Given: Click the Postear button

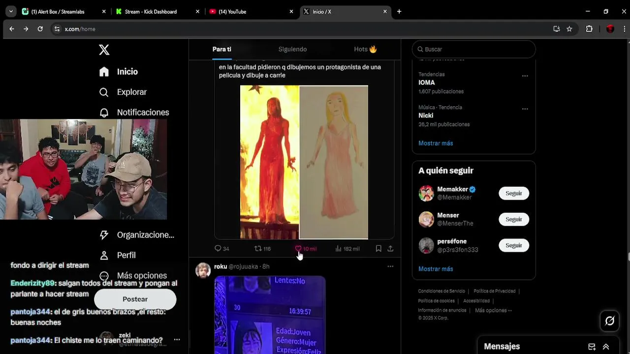Looking at the screenshot, I should pos(135,299).
